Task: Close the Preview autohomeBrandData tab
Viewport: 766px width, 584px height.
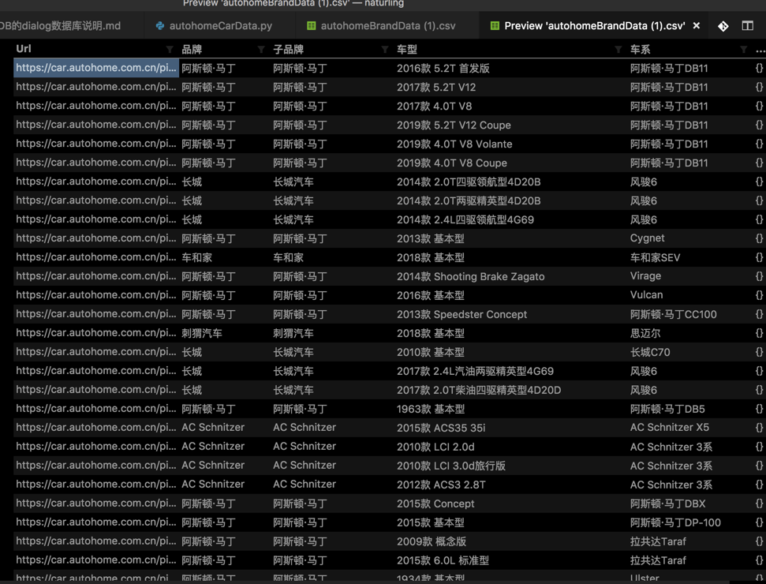Action: [697, 25]
